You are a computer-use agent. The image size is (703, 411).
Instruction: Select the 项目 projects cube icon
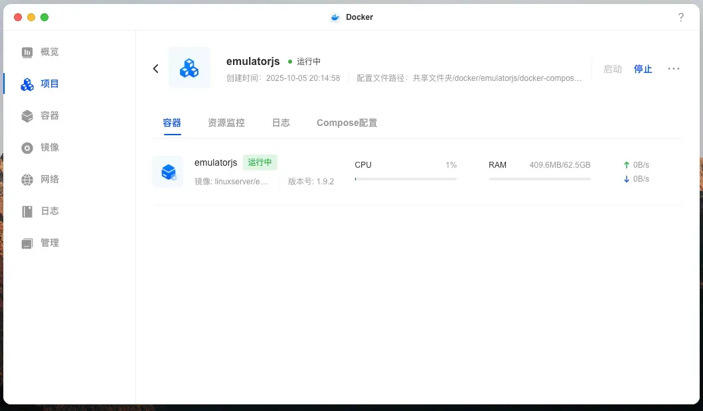(x=27, y=84)
